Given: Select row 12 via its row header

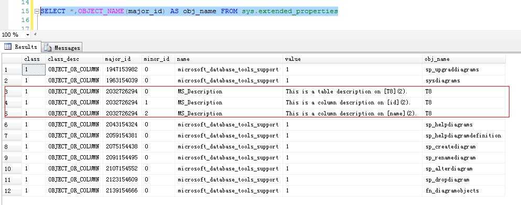Looking at the screenshot, I should [12, 191].
